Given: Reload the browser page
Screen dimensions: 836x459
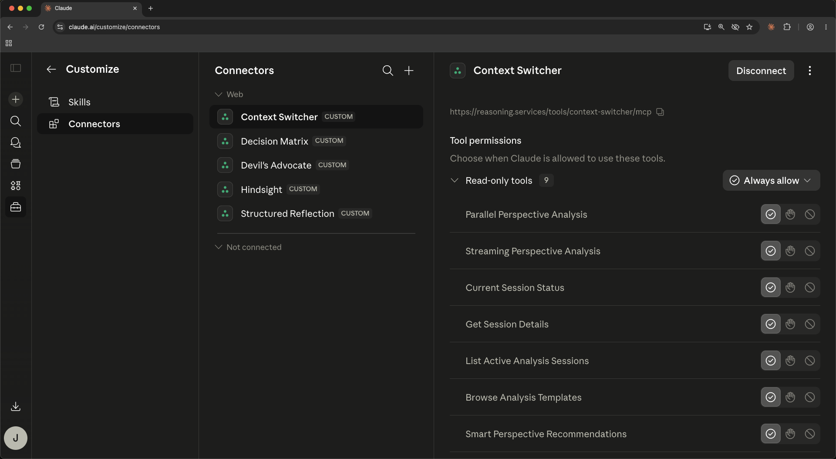Looking at the screenshot, I should tap(41, 27).
